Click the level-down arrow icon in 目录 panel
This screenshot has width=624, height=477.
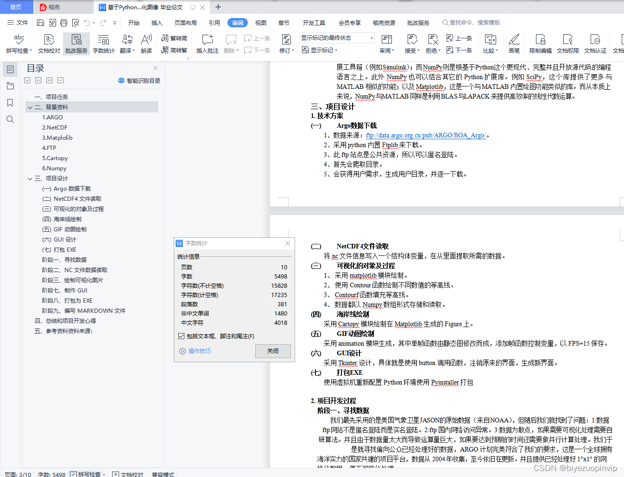[27, 81]
